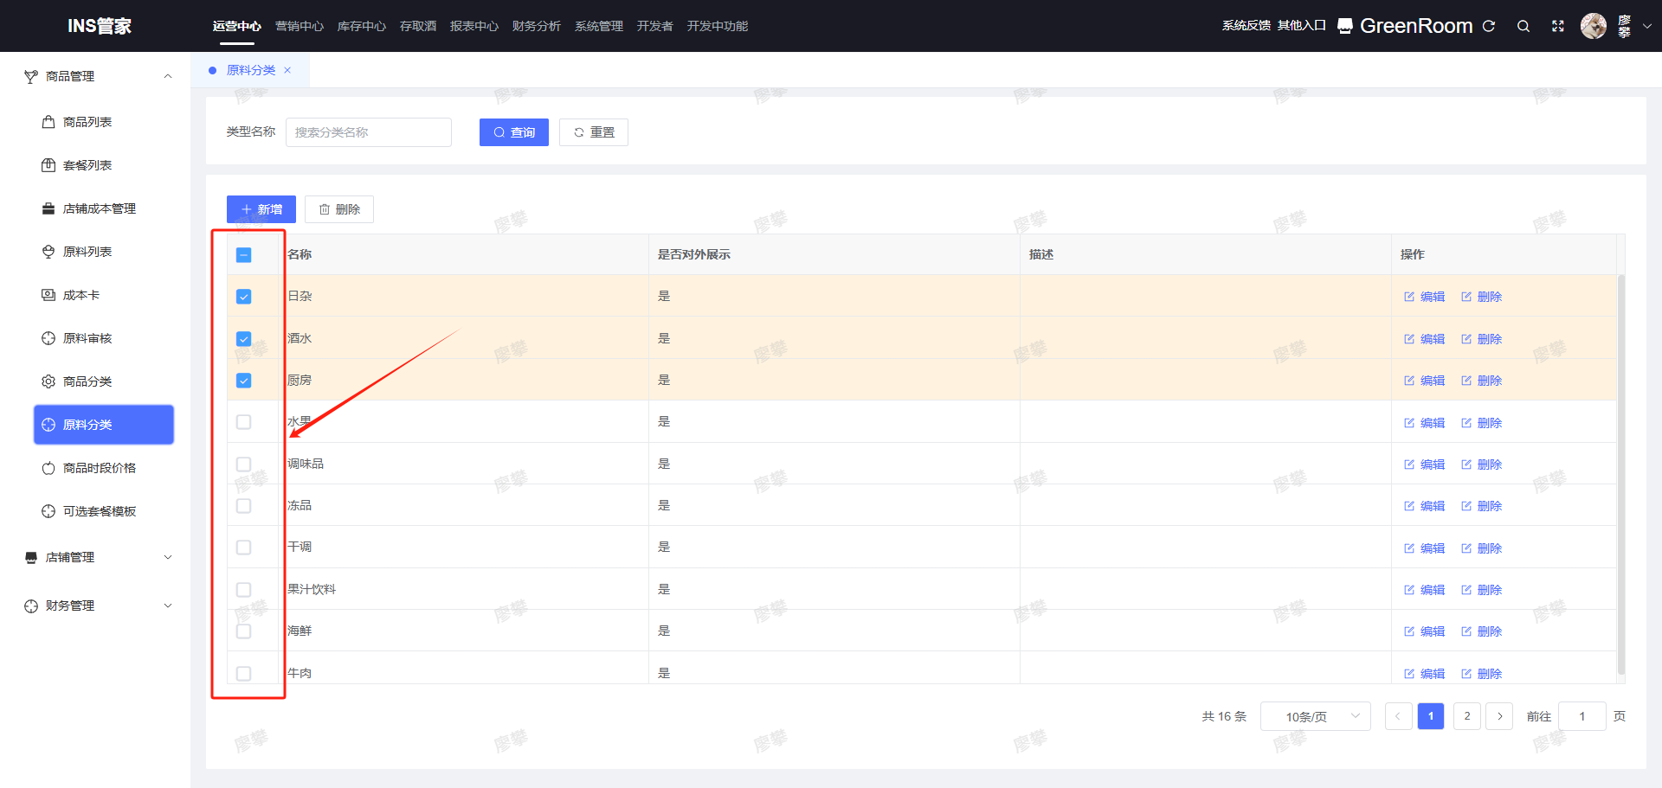The width and height of the screenshot is (1662, 788).
Task: Click the 查询 search button
Action: point(514,132)
